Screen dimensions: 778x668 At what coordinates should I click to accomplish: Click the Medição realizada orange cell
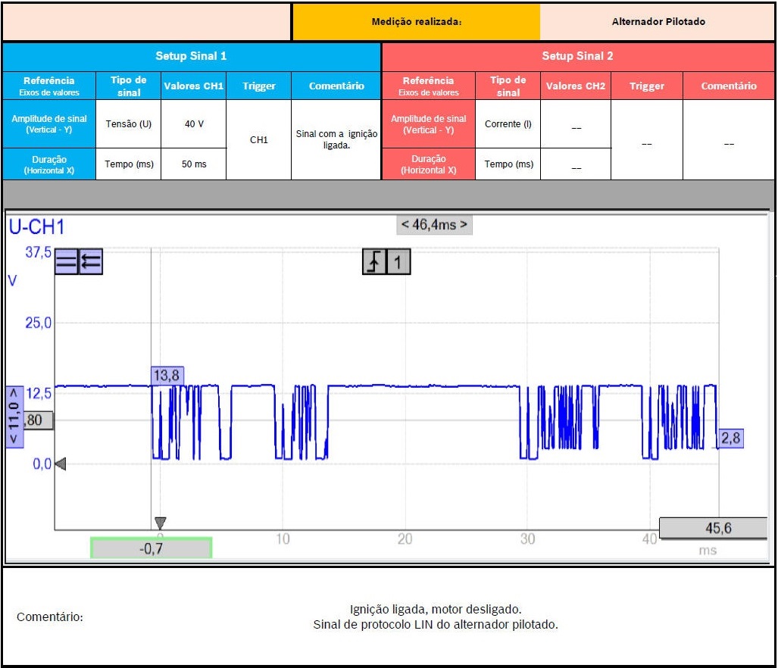click(416, 22)
